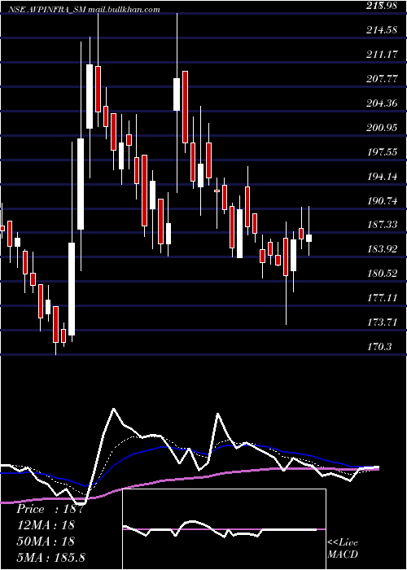
Task: Click the 12MA value readout
Action: (x=46, y=525)
